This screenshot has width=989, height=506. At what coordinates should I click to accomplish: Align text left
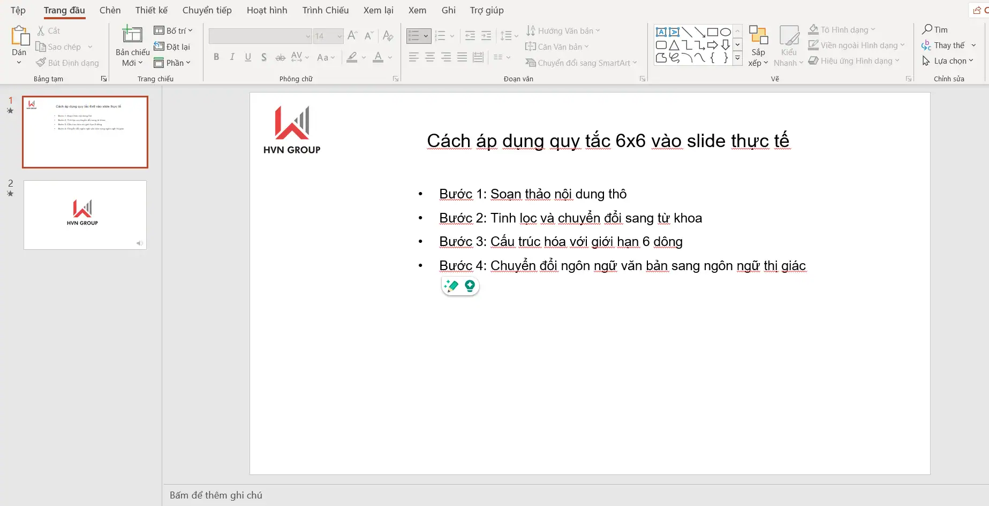[413, 57]
